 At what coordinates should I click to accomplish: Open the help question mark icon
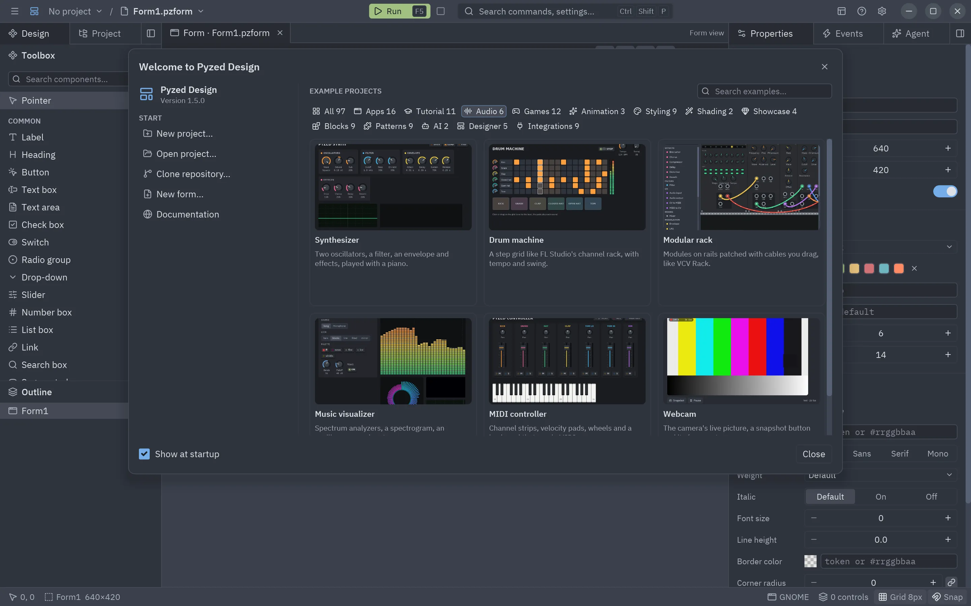pos(861,11)
